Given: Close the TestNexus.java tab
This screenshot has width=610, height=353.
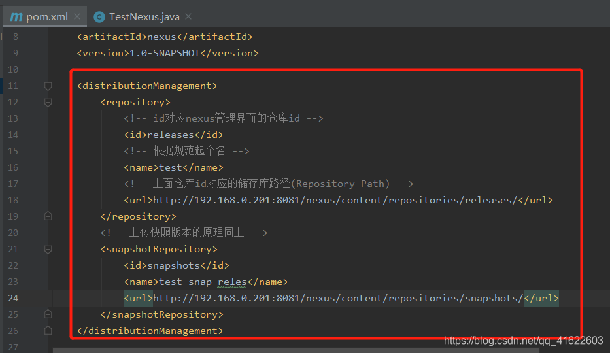Looking at the screenshot, I should pos(188,16).
